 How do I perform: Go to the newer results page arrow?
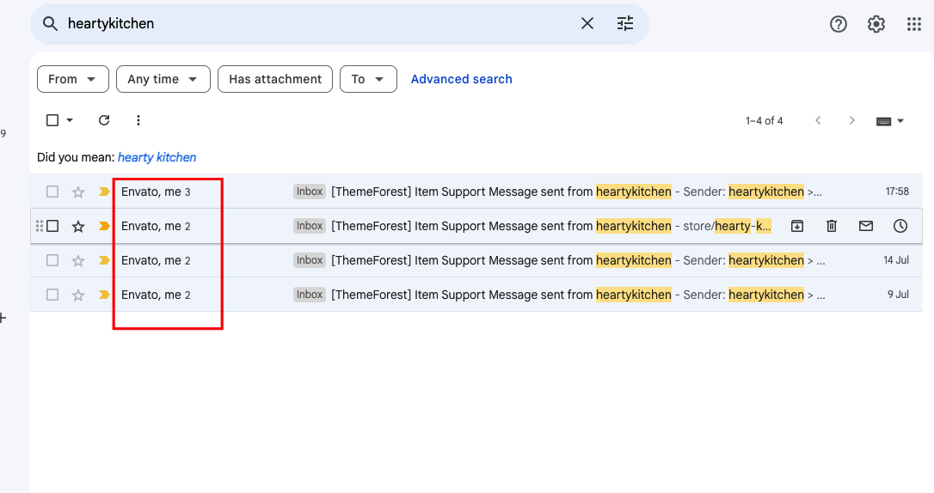click(x=819, y=121)
